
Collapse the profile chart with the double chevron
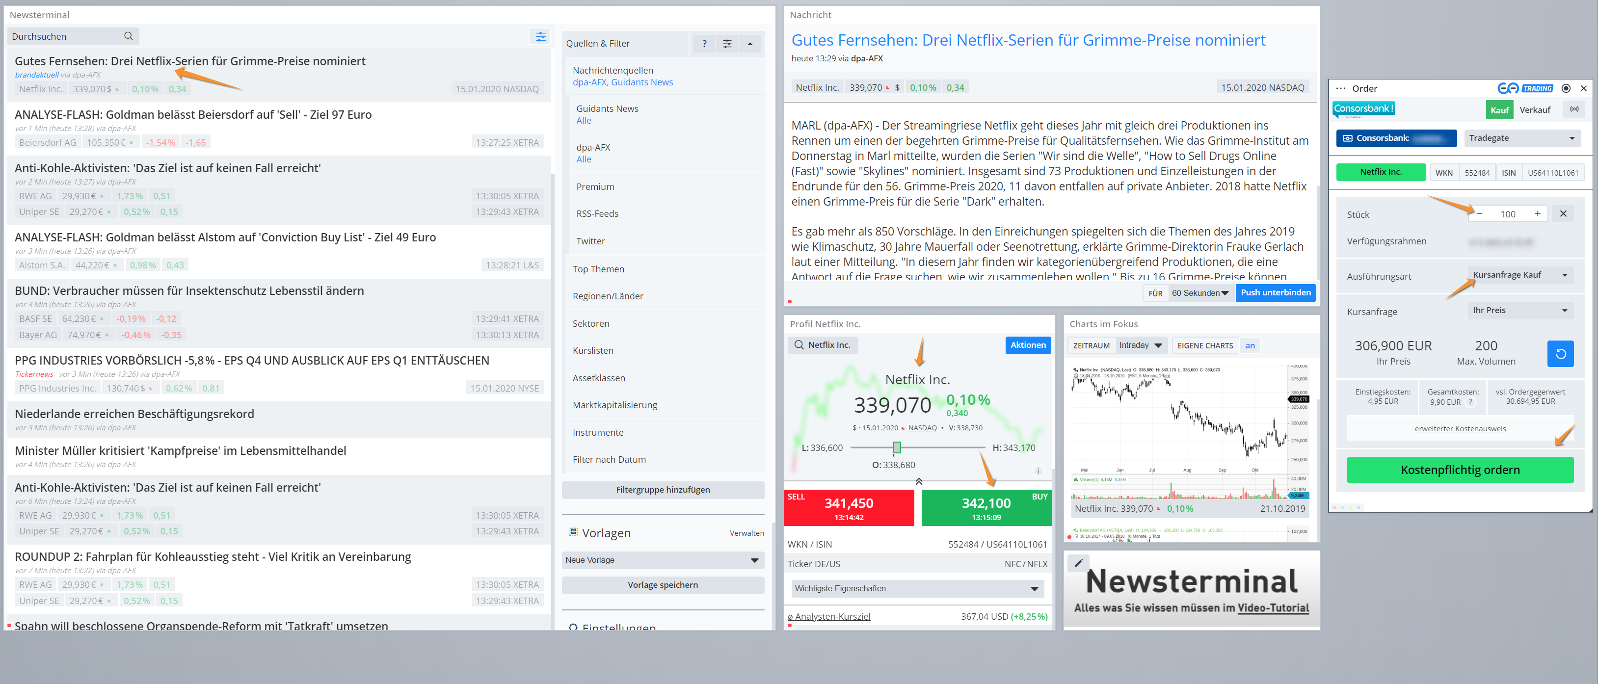tap(918, 481)
